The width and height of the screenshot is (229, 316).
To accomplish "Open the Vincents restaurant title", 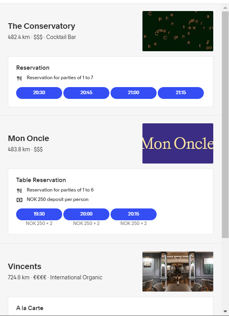I will click(x=24, y=266).
